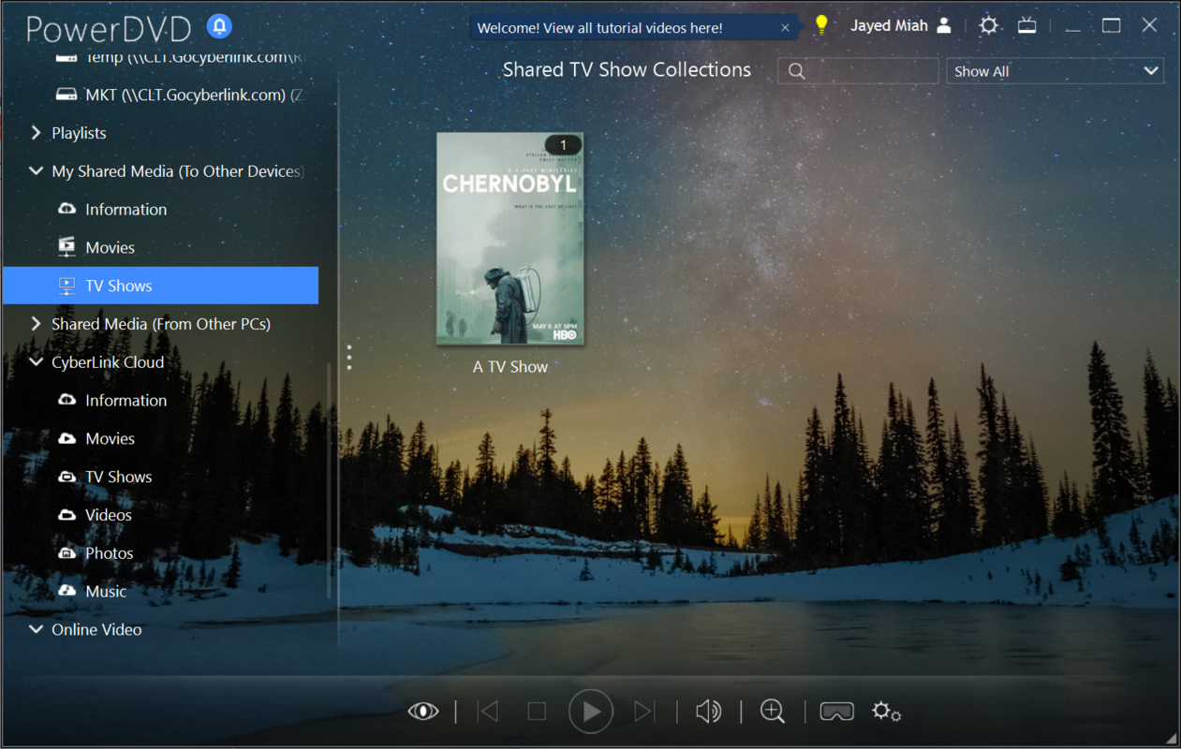Click the user account profile icon
The height and width of the screenshot is (749, 1181).
tap(944, 26)
